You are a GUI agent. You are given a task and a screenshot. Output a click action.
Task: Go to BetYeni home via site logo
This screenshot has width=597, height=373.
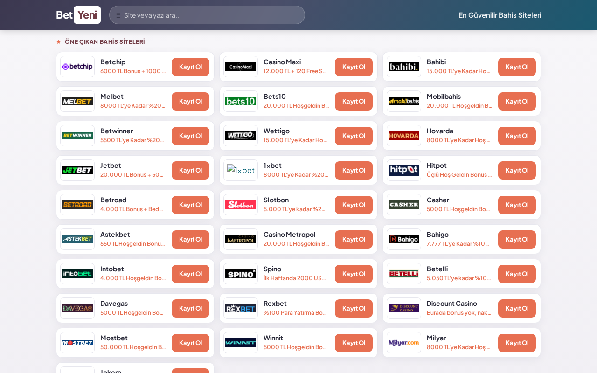78,15
